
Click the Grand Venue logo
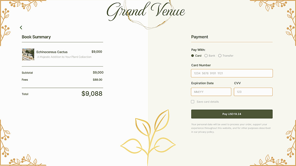tap(146, 11)
